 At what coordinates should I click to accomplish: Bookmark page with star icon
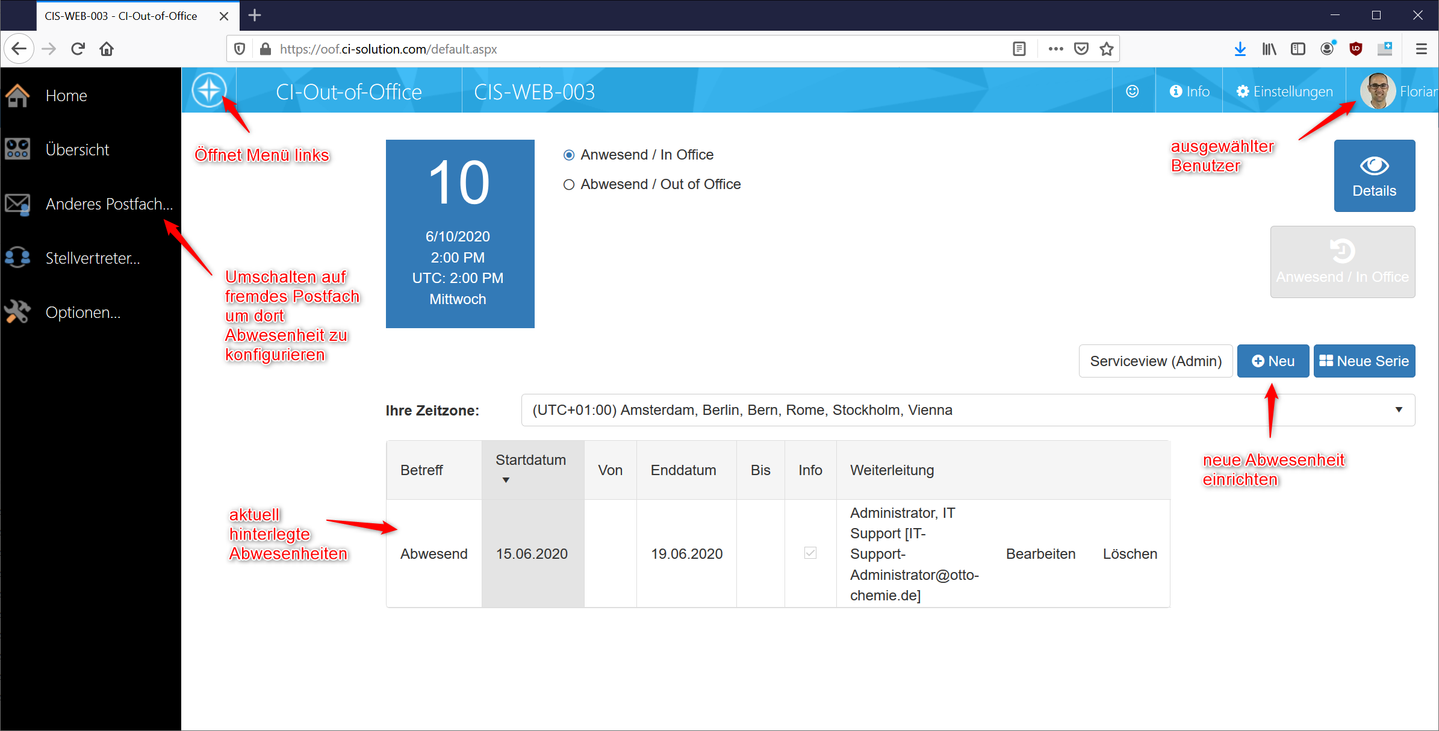[1107, 49]
